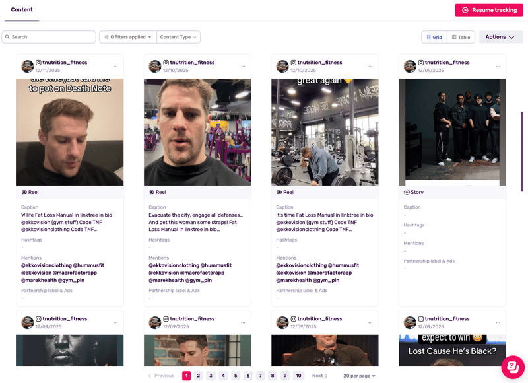Viewport: 528px width, 383px height.
Task: Go to page 8
Action: pos(273,376)
